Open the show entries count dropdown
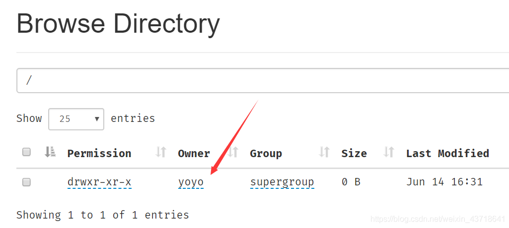Screen dimensions: 509x228 coord(76,119)
